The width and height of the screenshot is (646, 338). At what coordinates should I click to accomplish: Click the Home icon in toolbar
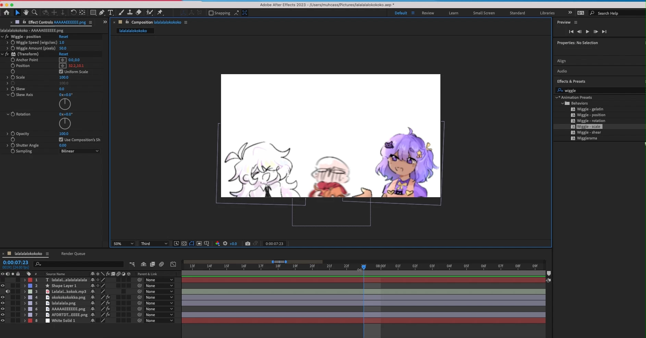coord(7,12)
